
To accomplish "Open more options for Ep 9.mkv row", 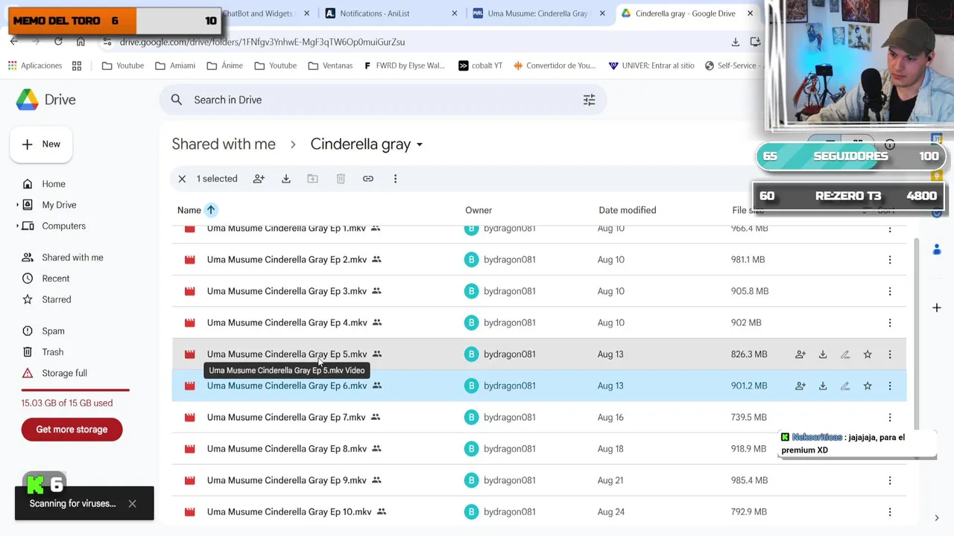I will click(890, 480).
